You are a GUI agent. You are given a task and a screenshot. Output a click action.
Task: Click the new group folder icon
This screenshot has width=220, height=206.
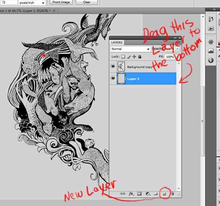156,194
